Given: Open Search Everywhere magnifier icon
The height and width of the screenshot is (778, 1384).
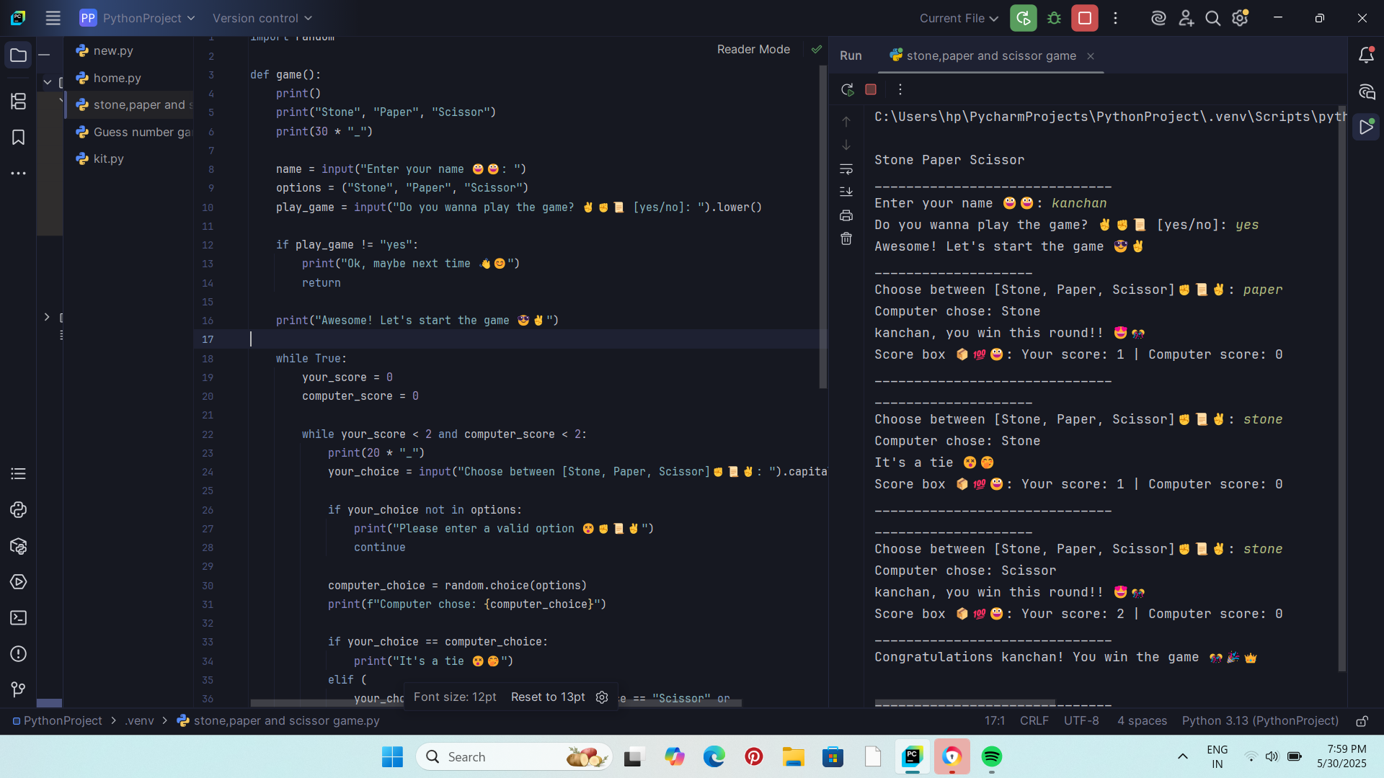Looking at the screenshot, I should [1213, 18].
